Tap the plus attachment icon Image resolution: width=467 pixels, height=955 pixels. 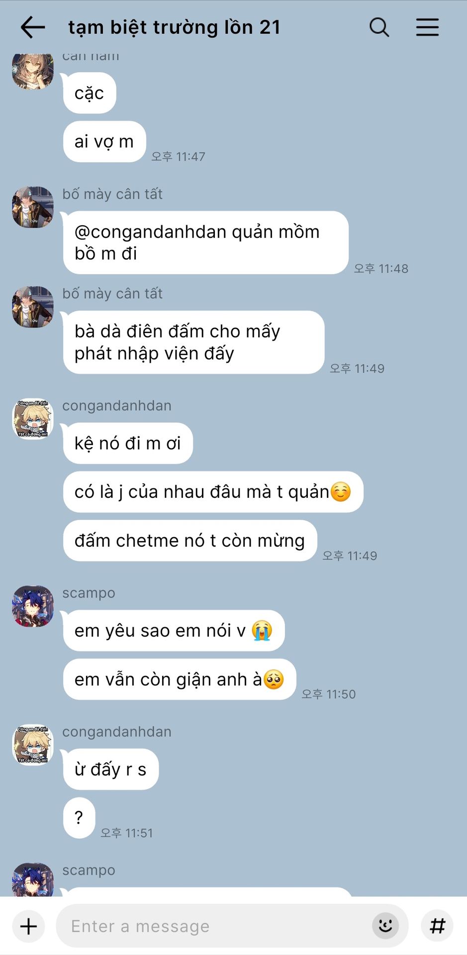pyautogui.click(x=28, y=926)
